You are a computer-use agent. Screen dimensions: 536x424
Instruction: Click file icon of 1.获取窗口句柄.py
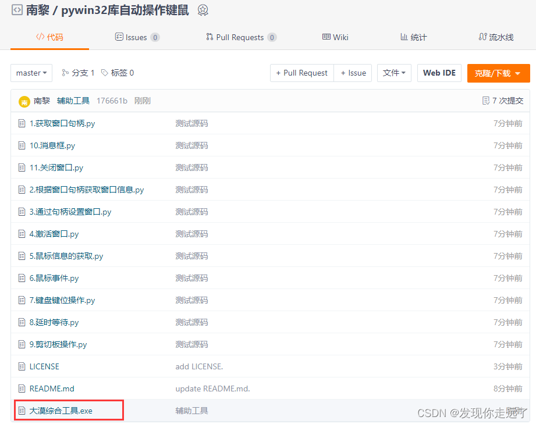coord(22,123)
